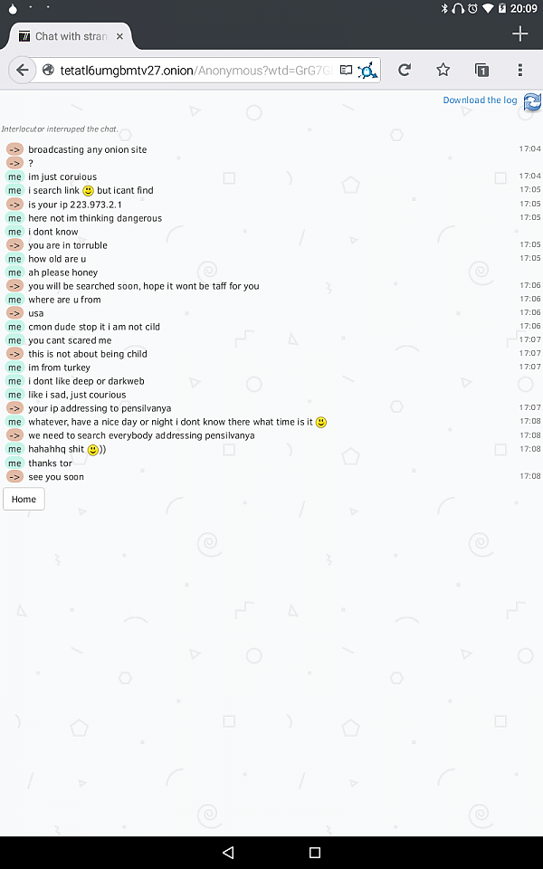
Task: Click the globe site info icon
Action: [48, 70]
